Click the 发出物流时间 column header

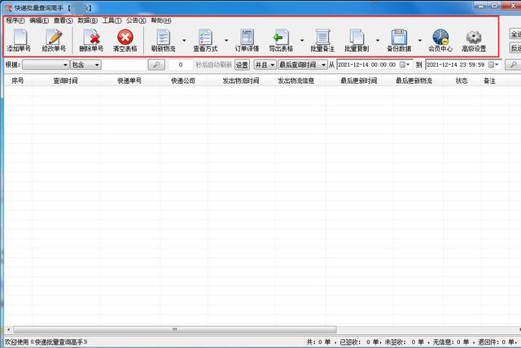(241, 80)
